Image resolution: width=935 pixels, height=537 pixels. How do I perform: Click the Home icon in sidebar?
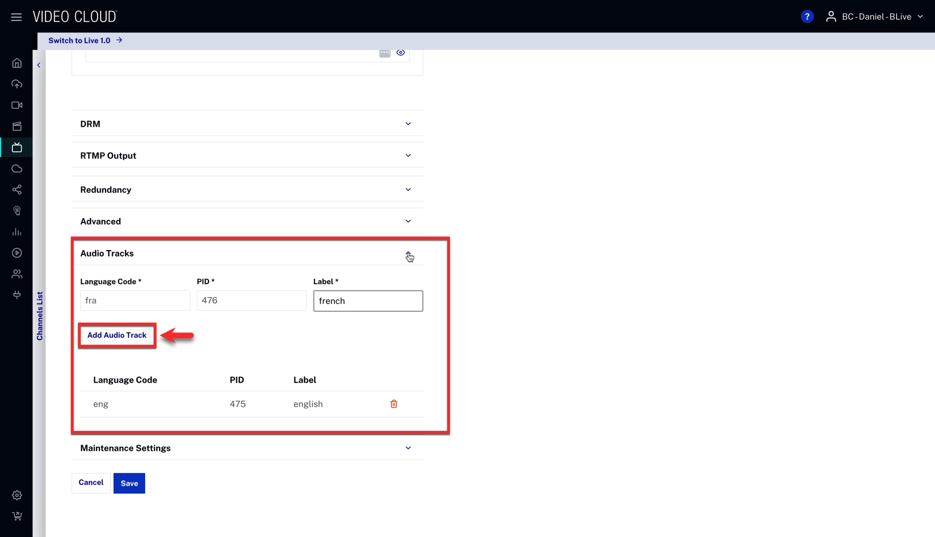click(x=17, y=63)
